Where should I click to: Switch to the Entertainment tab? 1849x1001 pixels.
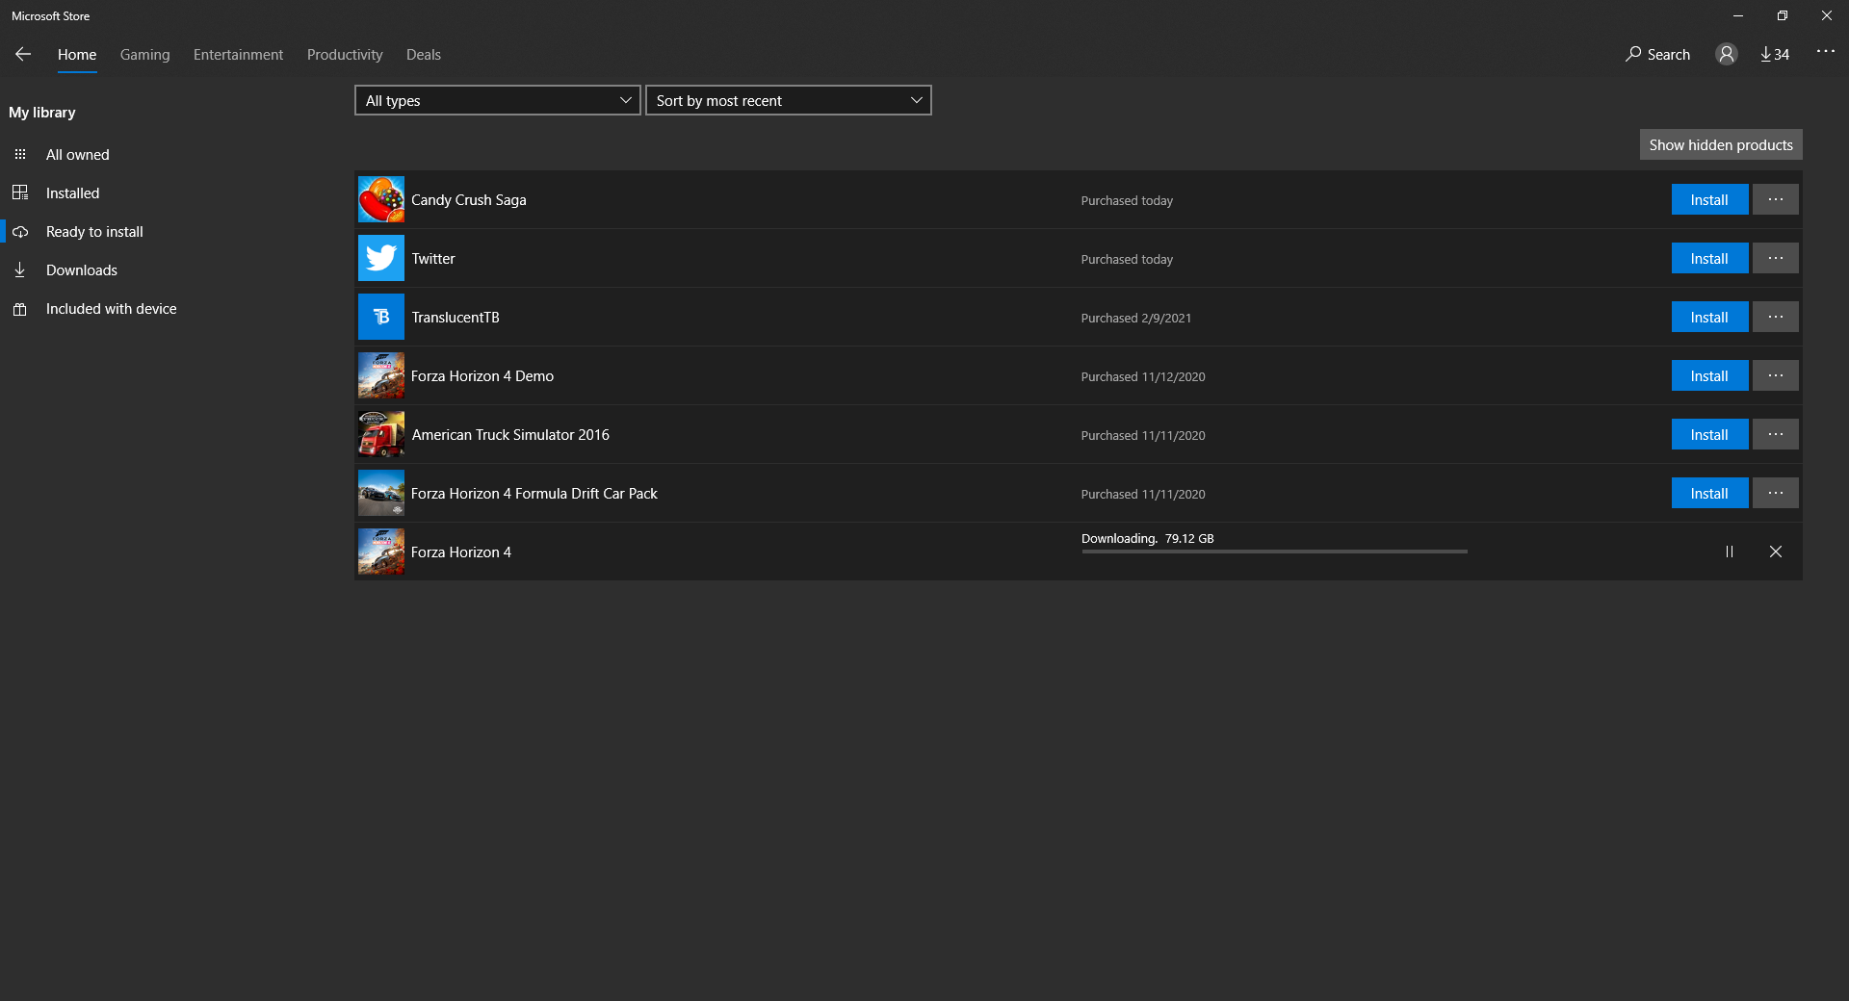pos(238,55)
